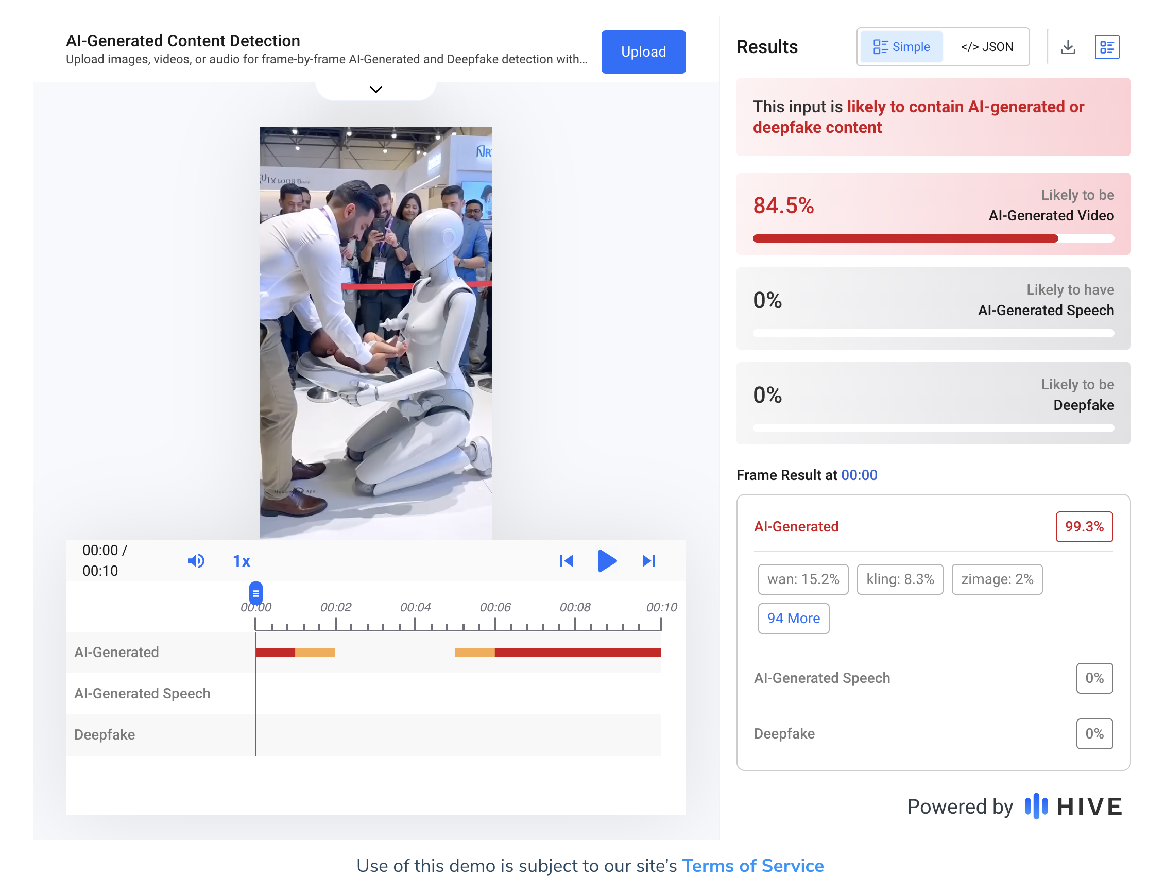
Task: Click the video preview frame
Action: (375, 333)
